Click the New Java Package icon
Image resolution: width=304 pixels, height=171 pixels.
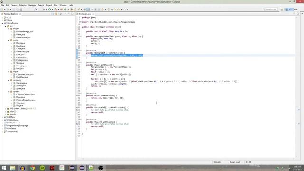pyautogui.click(x=62, y=9)
